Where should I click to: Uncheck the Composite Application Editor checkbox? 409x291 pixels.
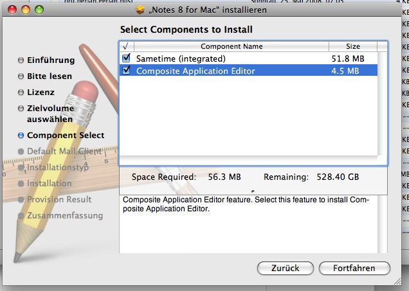pyautogui.click(x=126, y=70)
